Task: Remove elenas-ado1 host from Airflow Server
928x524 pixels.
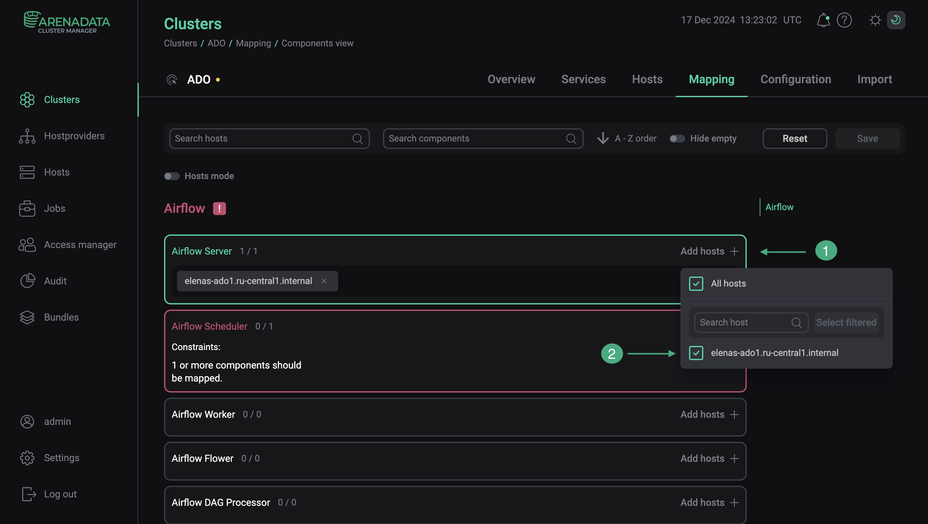Action: pos(324,281)
